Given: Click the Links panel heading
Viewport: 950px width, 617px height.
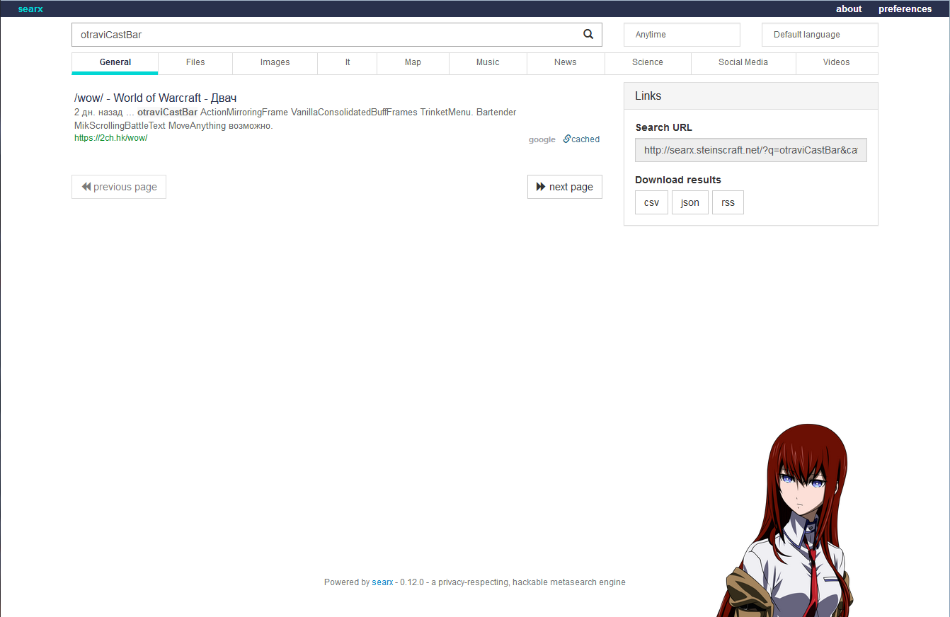Looking at the screenshot, I should (x=750, y=96).
